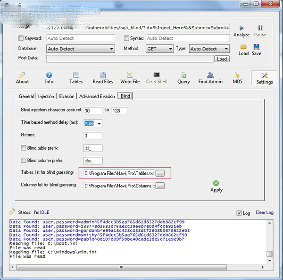Switch to the General tab
This screenshot has width=283, height=280.
tap(26, 96)
